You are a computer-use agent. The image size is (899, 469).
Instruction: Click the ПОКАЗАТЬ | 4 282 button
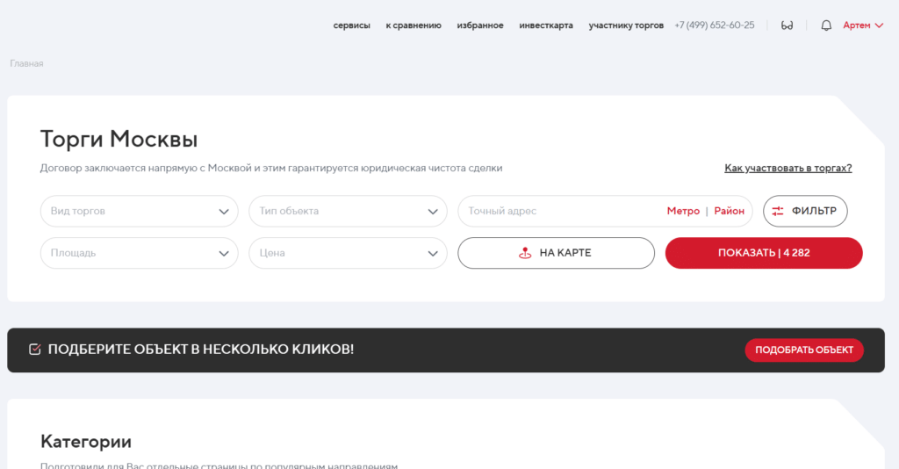click(764, 253)
